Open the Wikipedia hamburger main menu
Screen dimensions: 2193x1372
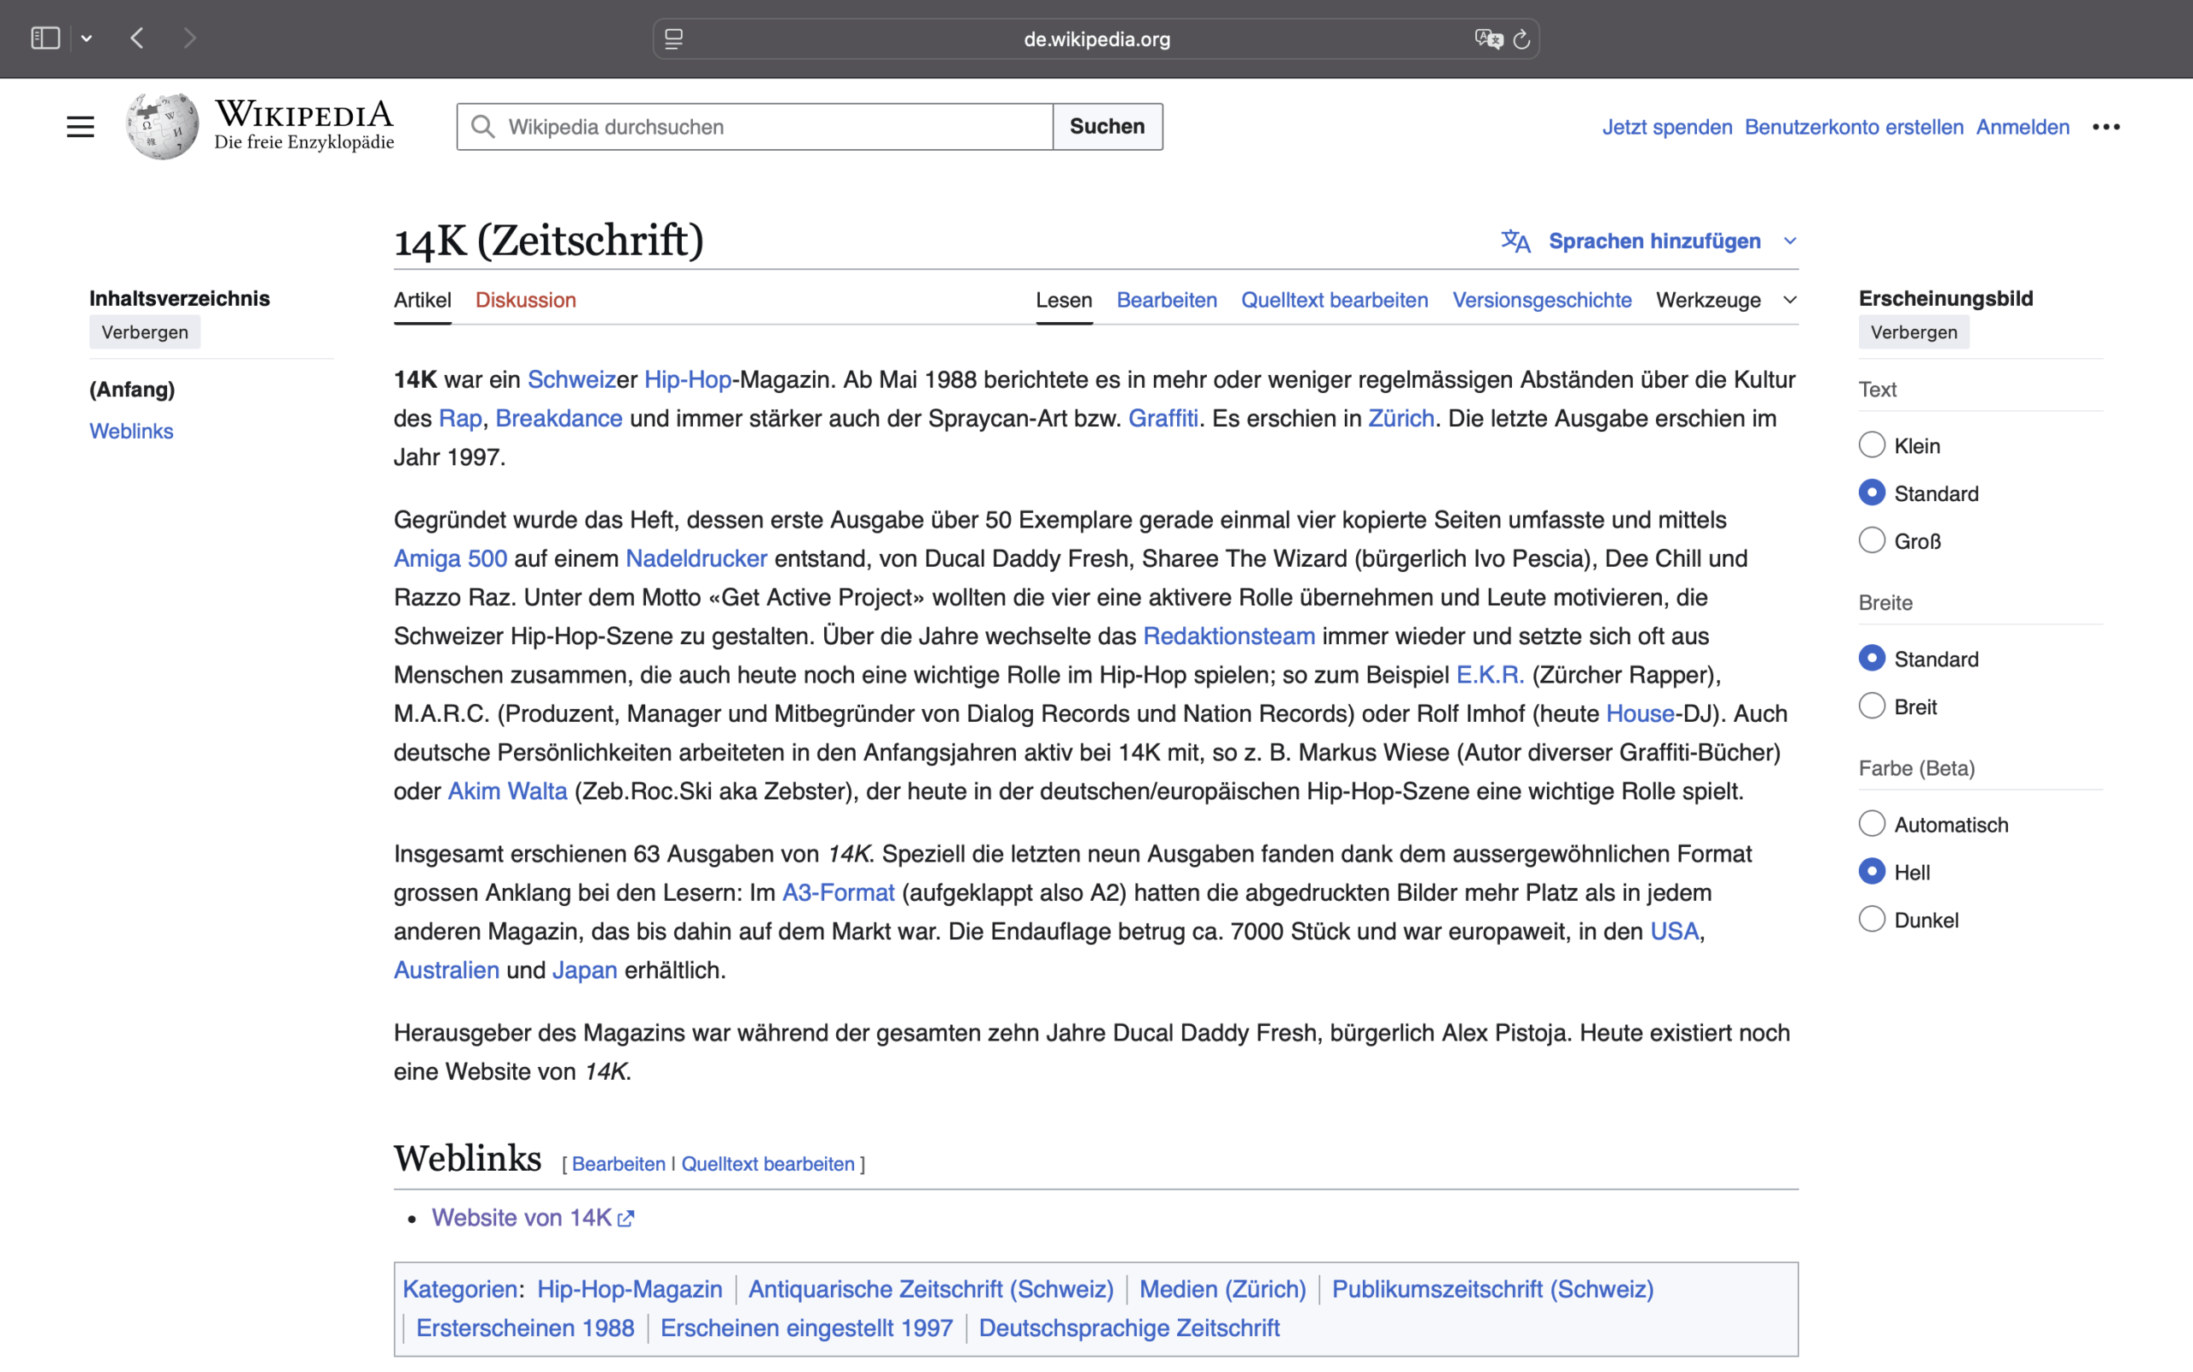80,126
